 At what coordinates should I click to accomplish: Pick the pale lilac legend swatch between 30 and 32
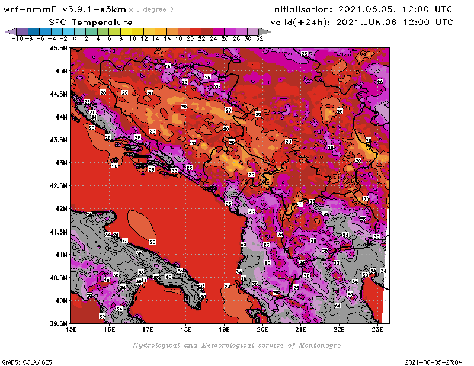coord(253,32)
